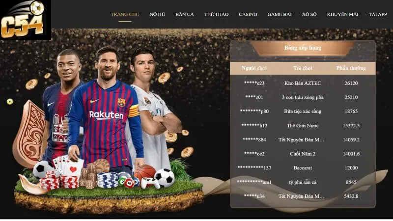Open 3 con trâu xông pha game
The width and height of the screenshot is (393, 221).
303,97
